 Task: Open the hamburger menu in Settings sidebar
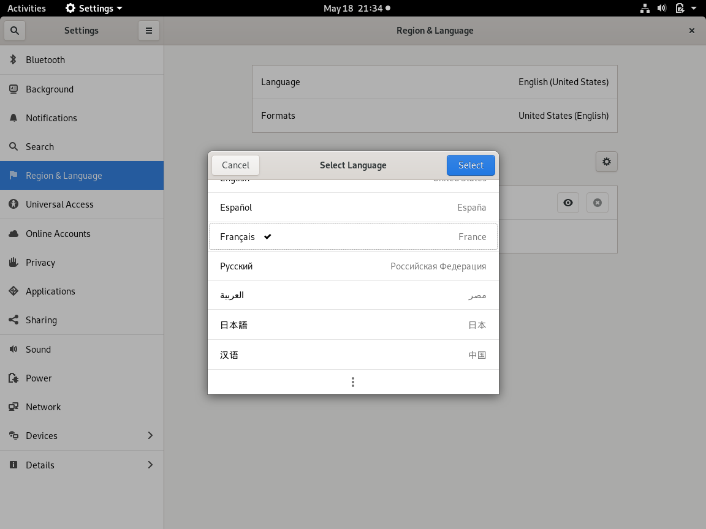148,31
